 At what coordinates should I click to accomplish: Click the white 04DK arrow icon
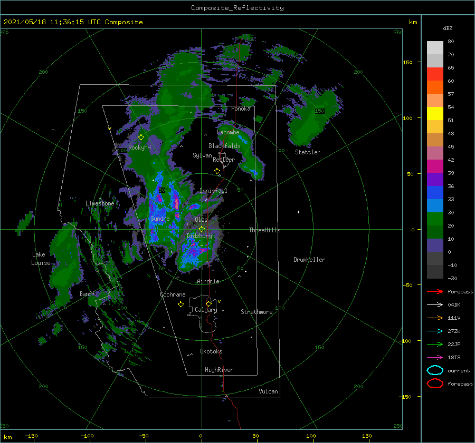tap(435, 304)
